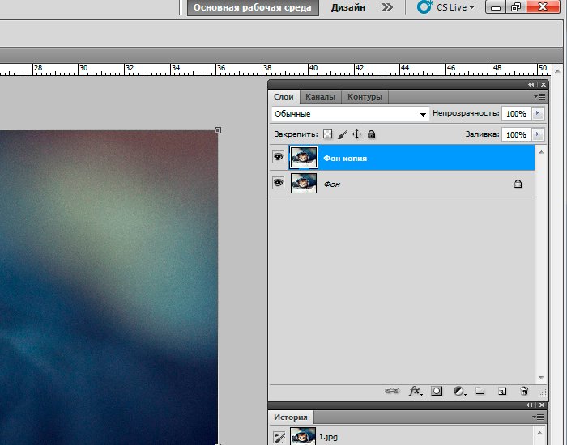The width and height of the screenshot is (567, 445).
Task: Toggle lock position for the layer
Action: click(x=356, y=134)
